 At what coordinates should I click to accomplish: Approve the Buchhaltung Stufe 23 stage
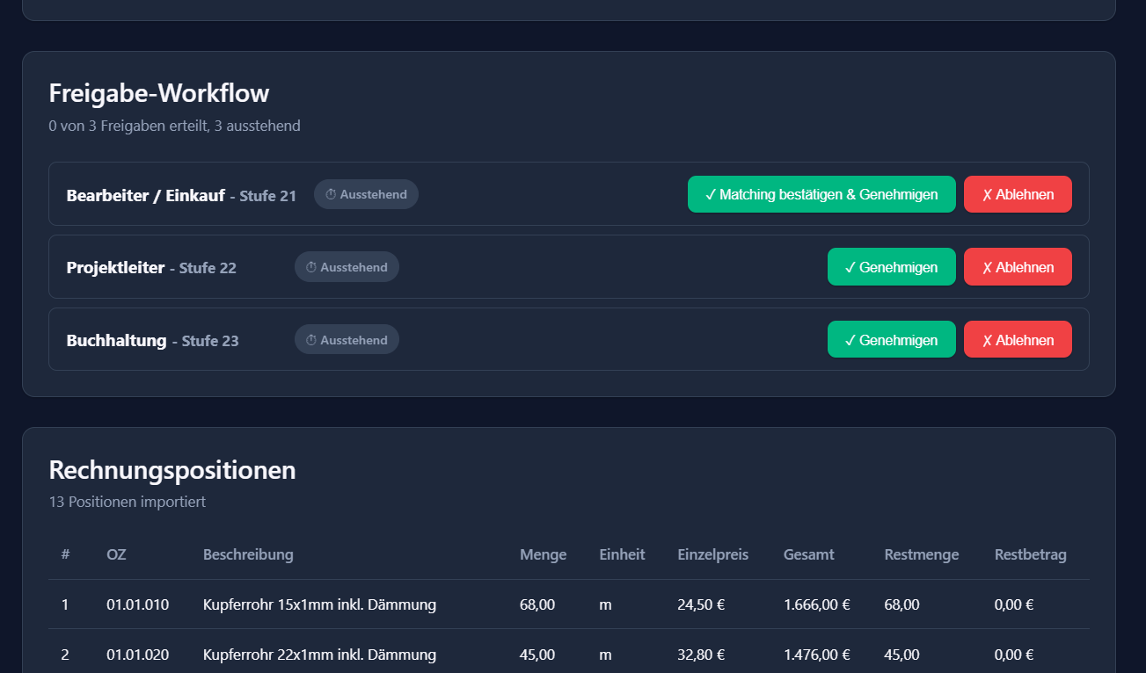pyautogui.click(x=891, y=339)
